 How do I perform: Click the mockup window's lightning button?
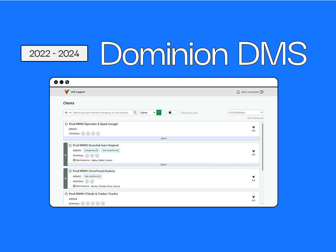click(67, 82)
